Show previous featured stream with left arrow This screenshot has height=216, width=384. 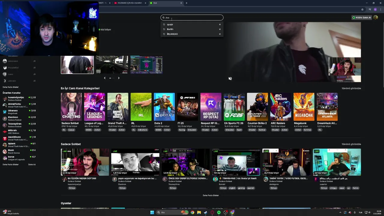(105, 78)
